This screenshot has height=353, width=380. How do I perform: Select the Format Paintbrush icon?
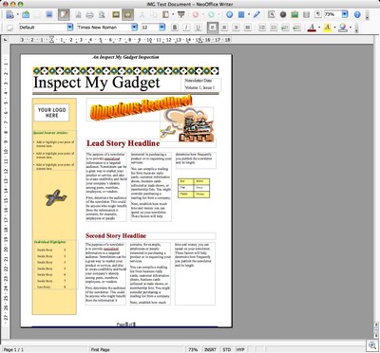[x=180, y=14]
